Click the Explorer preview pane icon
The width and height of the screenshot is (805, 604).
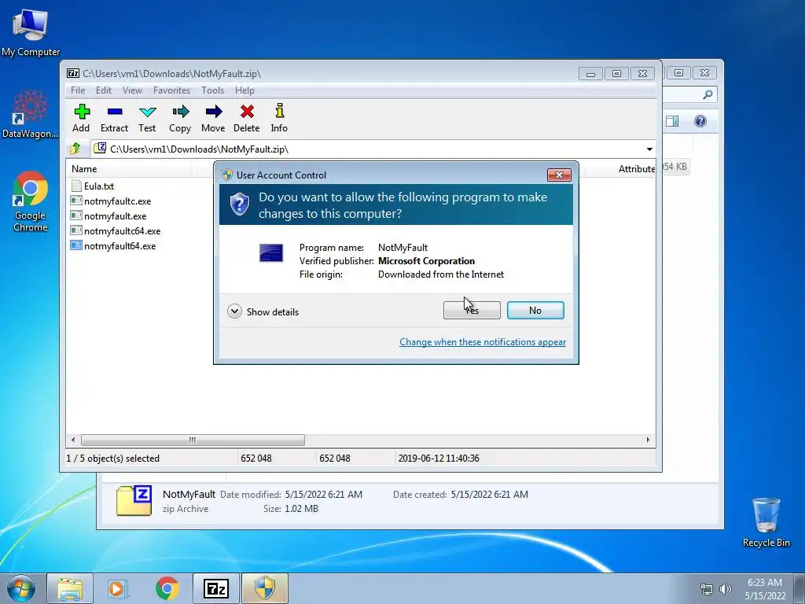click(672, 121)
